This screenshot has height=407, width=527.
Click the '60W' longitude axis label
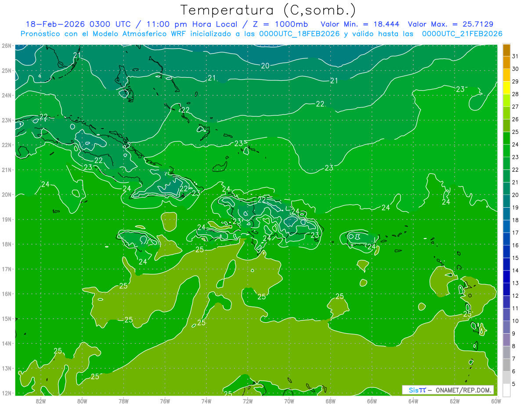(x=496, y=401)
